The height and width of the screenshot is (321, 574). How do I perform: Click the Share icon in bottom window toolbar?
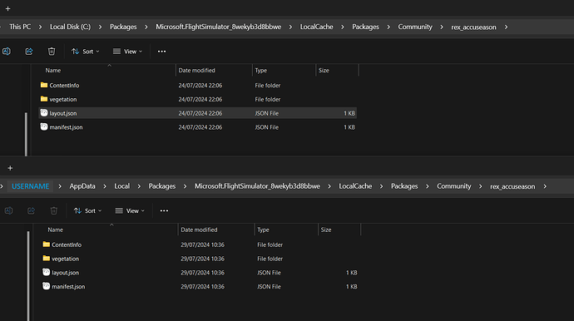click(x=31, y=210)
